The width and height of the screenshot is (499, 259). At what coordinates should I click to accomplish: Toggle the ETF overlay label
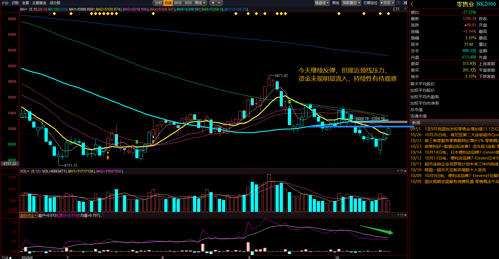pyautogui.click(x=396, y=9)
